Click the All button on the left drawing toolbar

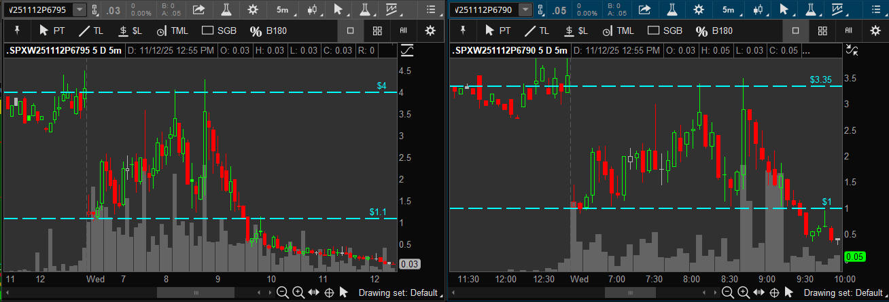click(403, 31)
